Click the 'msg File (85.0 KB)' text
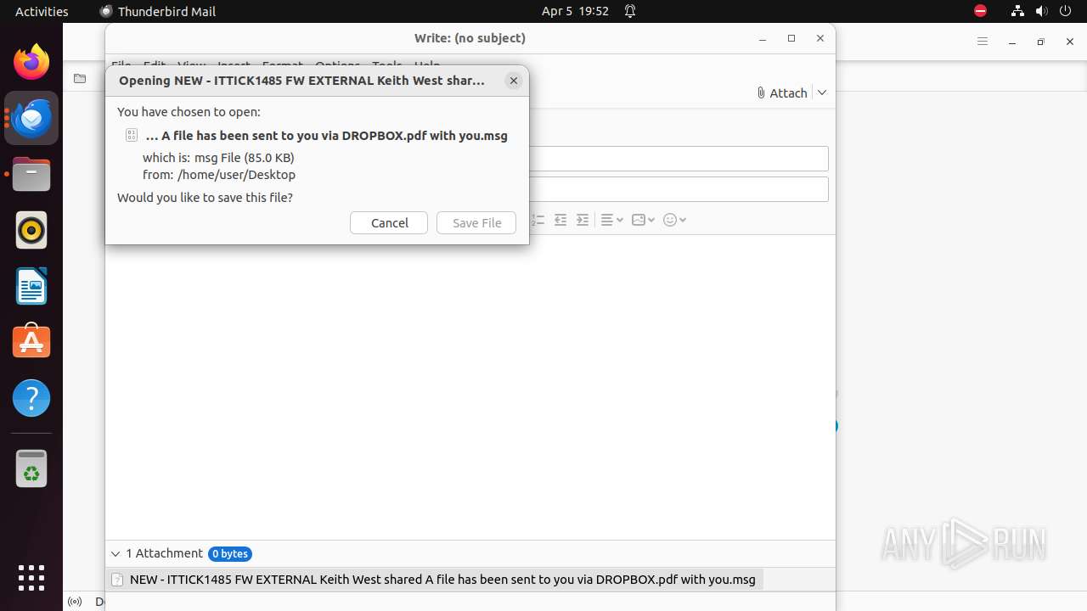The height and width of the screenshot is (611, 1087). pos(245,157)
